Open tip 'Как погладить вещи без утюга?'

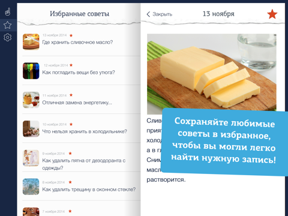coord(79,73)
